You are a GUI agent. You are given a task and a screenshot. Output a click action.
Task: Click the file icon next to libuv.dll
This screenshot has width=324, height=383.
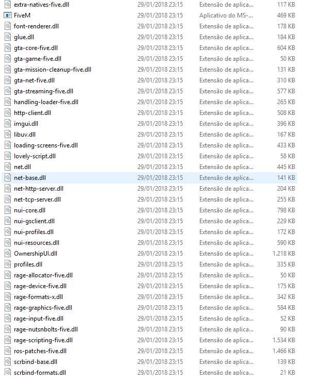8,135
